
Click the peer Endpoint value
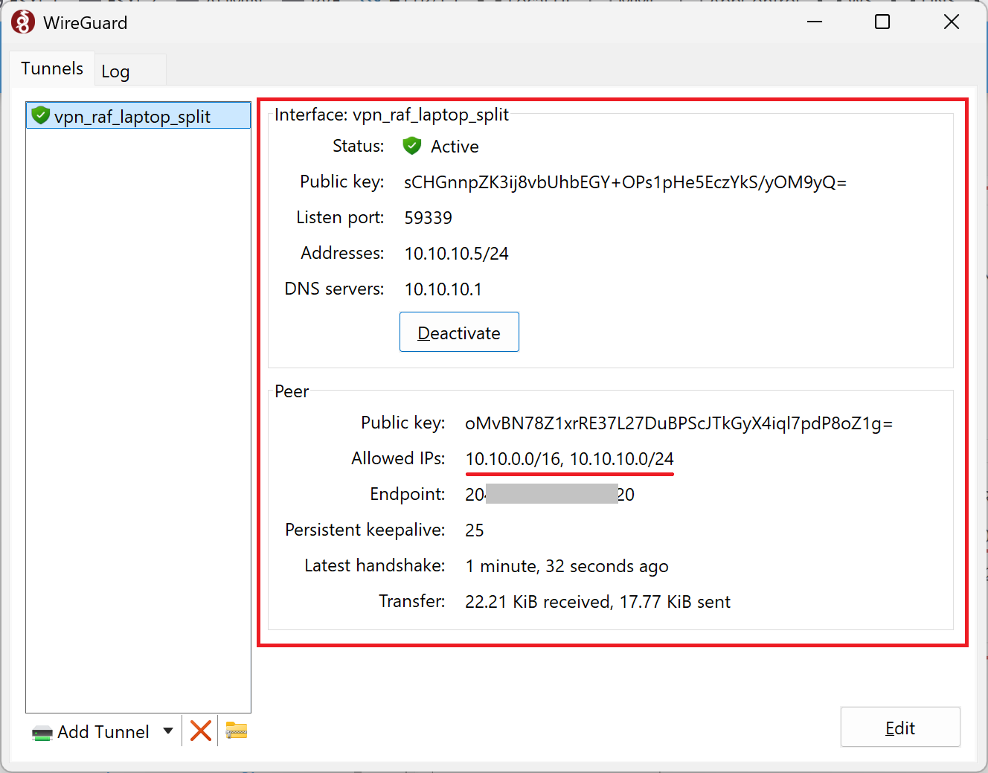click(x=550, y=495)
